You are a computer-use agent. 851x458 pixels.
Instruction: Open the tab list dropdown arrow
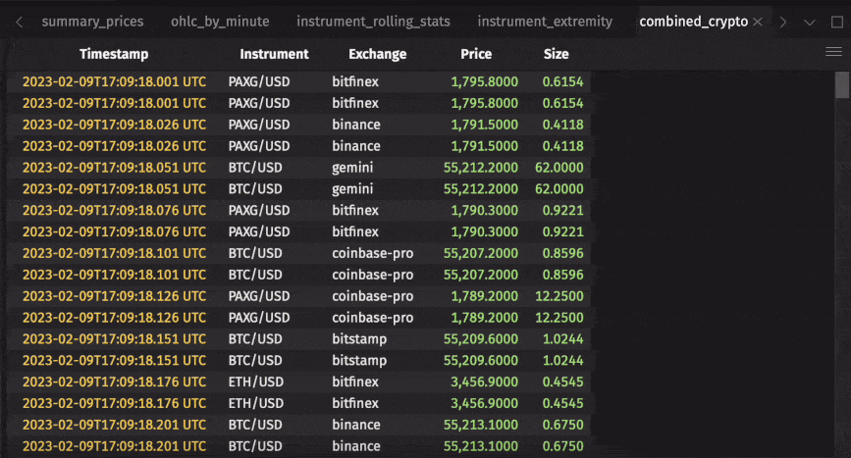click(x=810, y=22)
